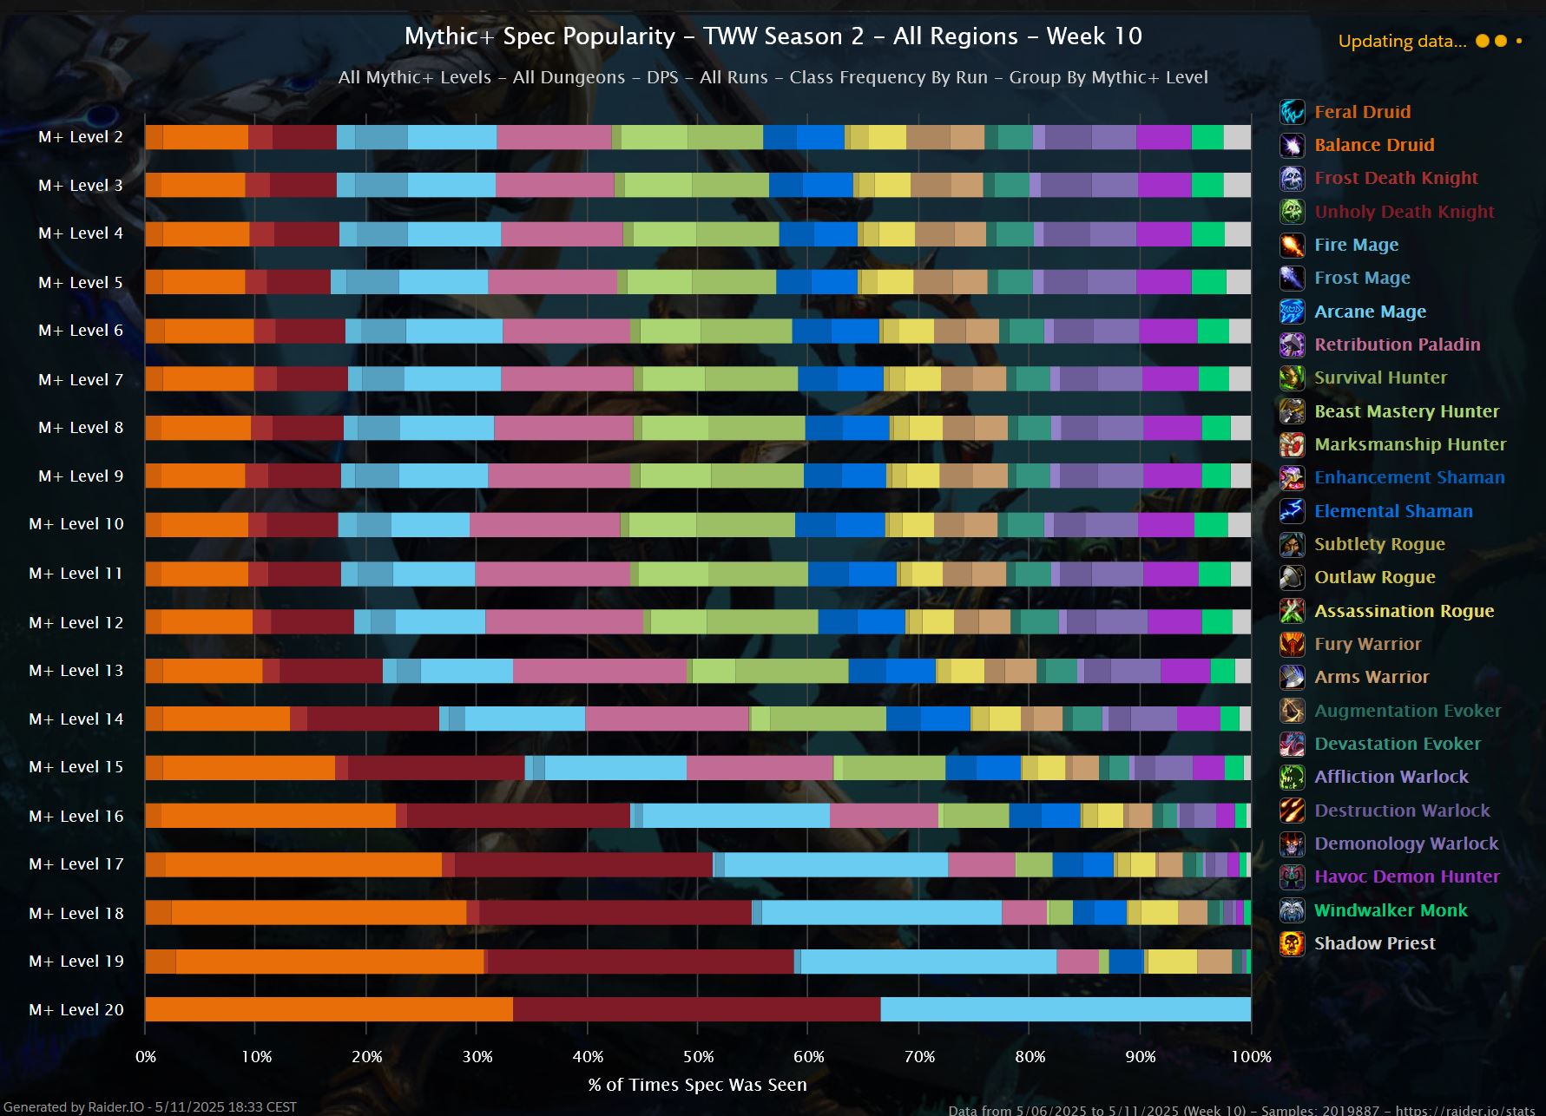This screenshot has width=1546, height=1116.
Task: Click the Demonology Warlock legend icon
Action: click(1292, 844)
